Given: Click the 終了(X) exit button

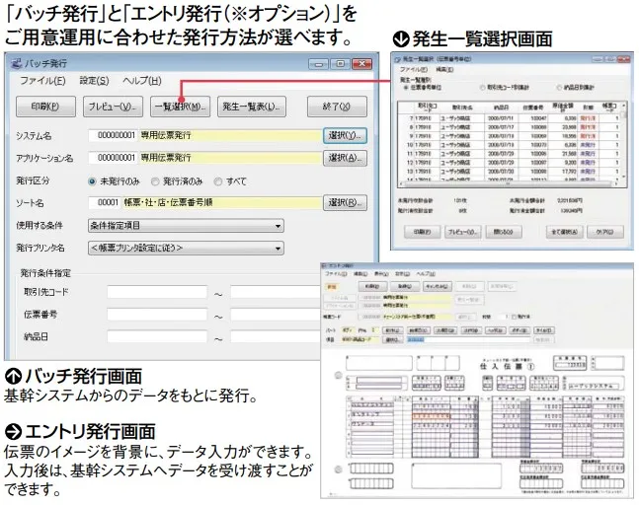Looking at the screenshot, I should 338,106.
